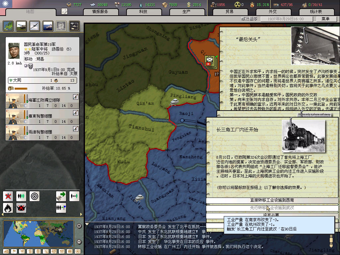Viewport: 340px width, 255px height.
Task: Detach 兩淮稅警總團 with its corner icon
Action: tap(75, 129)
